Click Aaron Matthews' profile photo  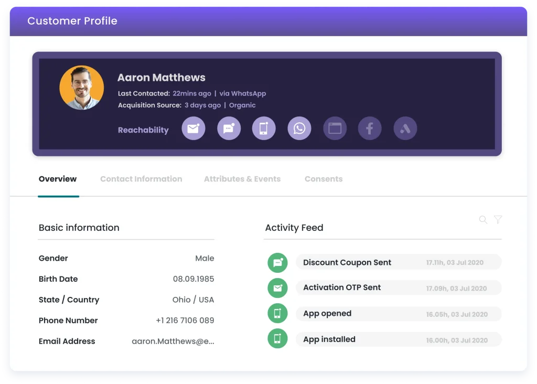pyautogui.click(x=82, y=87)
